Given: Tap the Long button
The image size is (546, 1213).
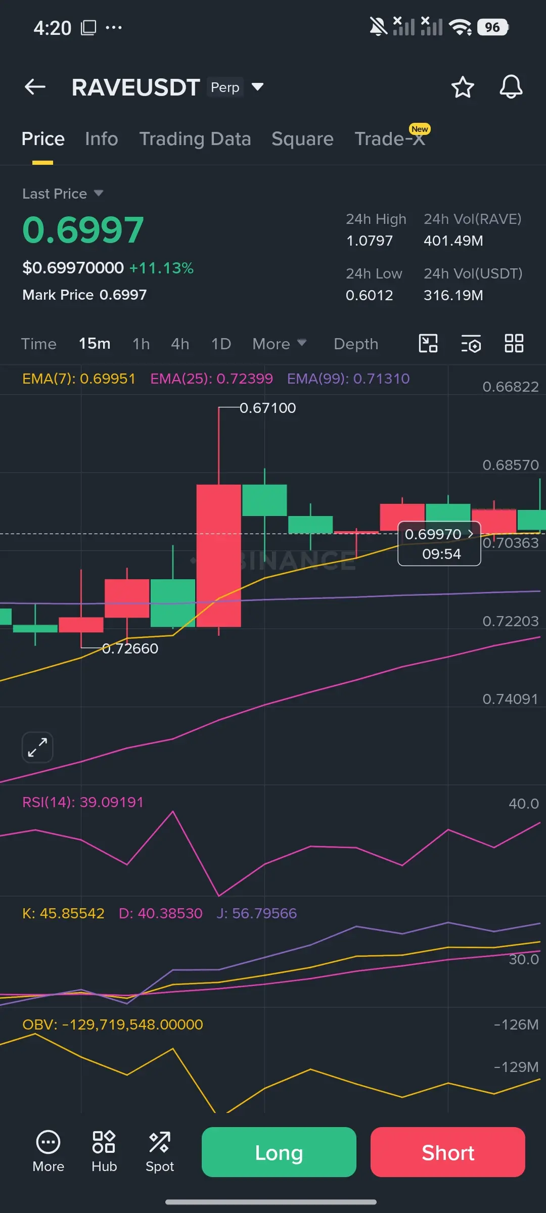Looking at the screenshot, I should click(x=279, y=1152).
